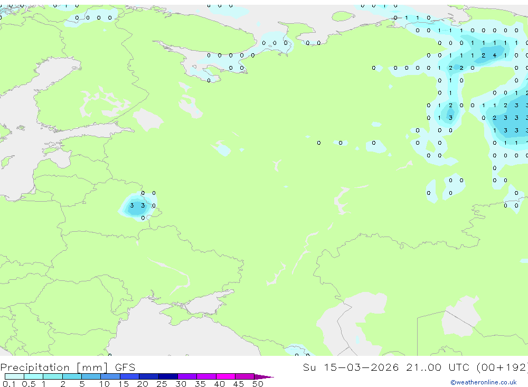Click the 2–5 mm legend color swatch

pyautogui.click(x=72, y=376)
